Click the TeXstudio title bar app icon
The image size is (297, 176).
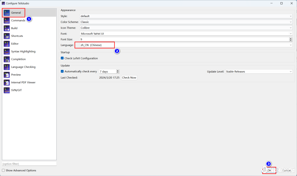(x=3, y=3)
